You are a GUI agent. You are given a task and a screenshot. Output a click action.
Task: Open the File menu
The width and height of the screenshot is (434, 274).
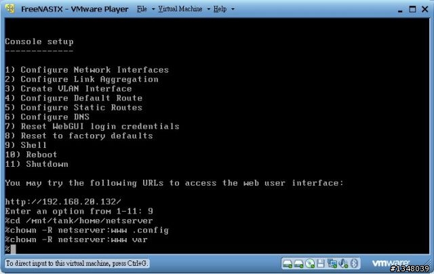point(142,9)
